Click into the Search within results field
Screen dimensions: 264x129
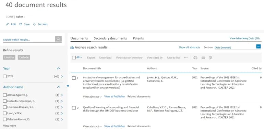28,40
